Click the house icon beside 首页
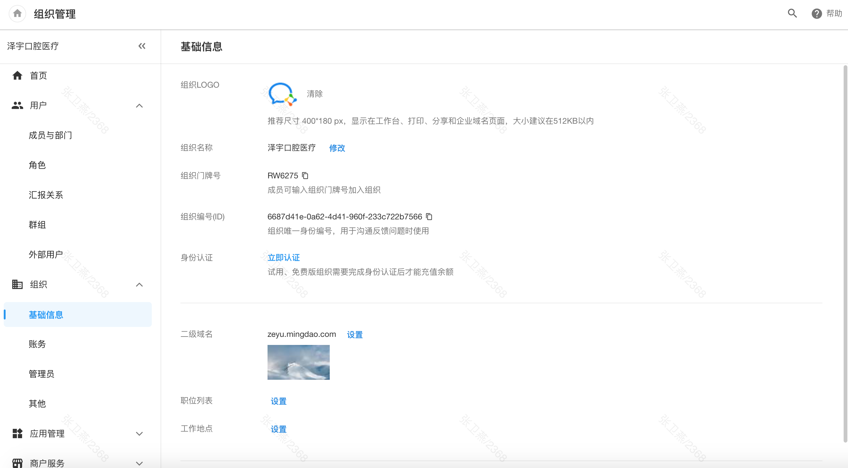This screenshot has height=468, width=848. click(17, 75)
